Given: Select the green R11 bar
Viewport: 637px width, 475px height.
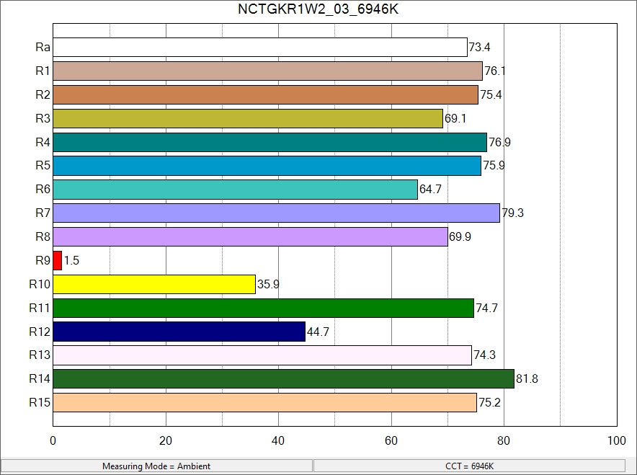Looking at the screenshot, I should pos(263,308).
